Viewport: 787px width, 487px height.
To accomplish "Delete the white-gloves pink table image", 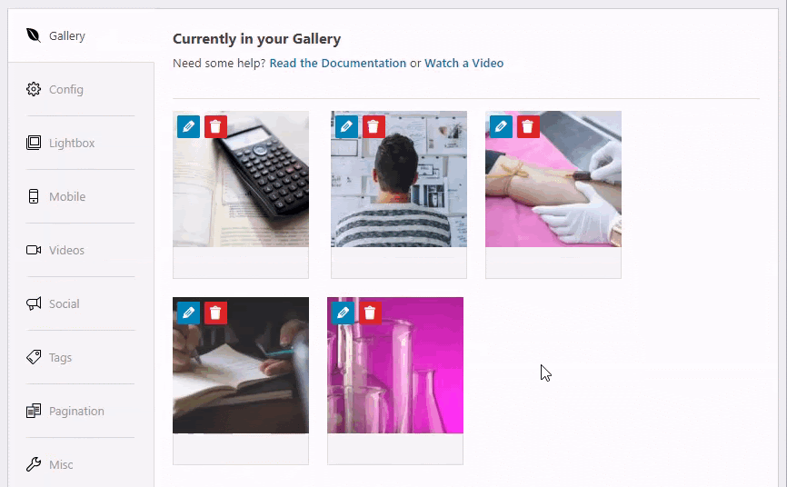I will point(529,126).
